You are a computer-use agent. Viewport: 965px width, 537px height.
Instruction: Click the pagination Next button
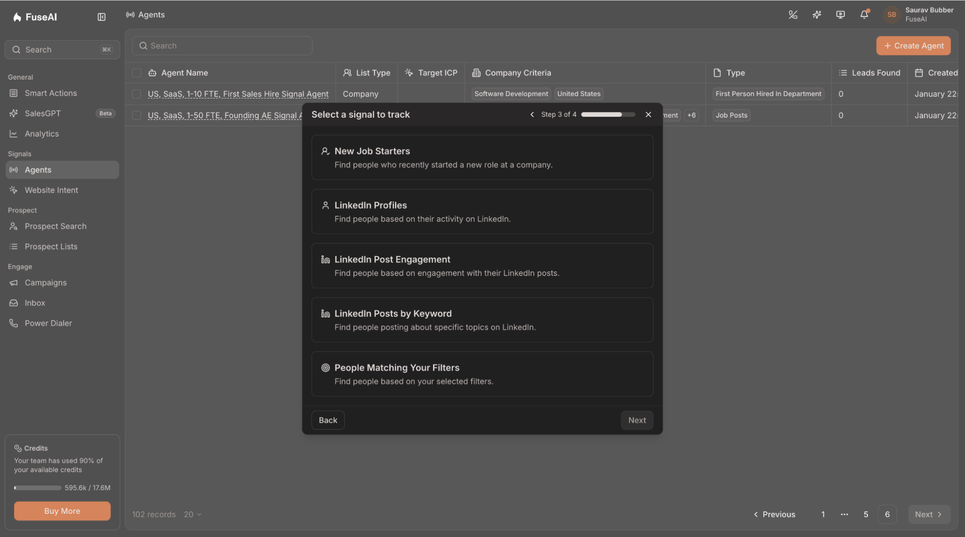pos(929,514)
